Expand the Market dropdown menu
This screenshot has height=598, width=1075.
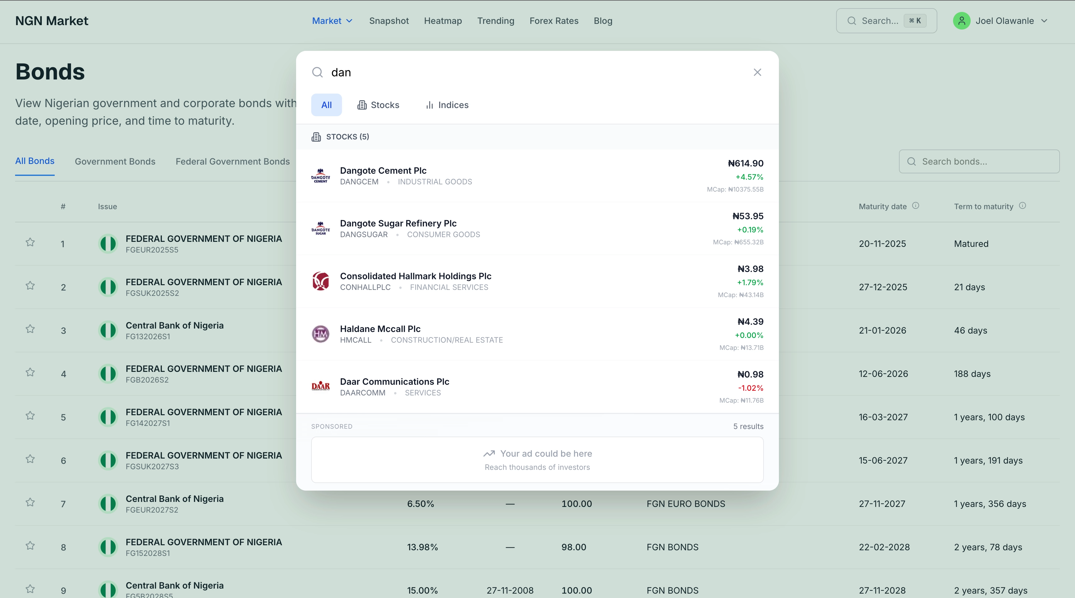(332, 21)
